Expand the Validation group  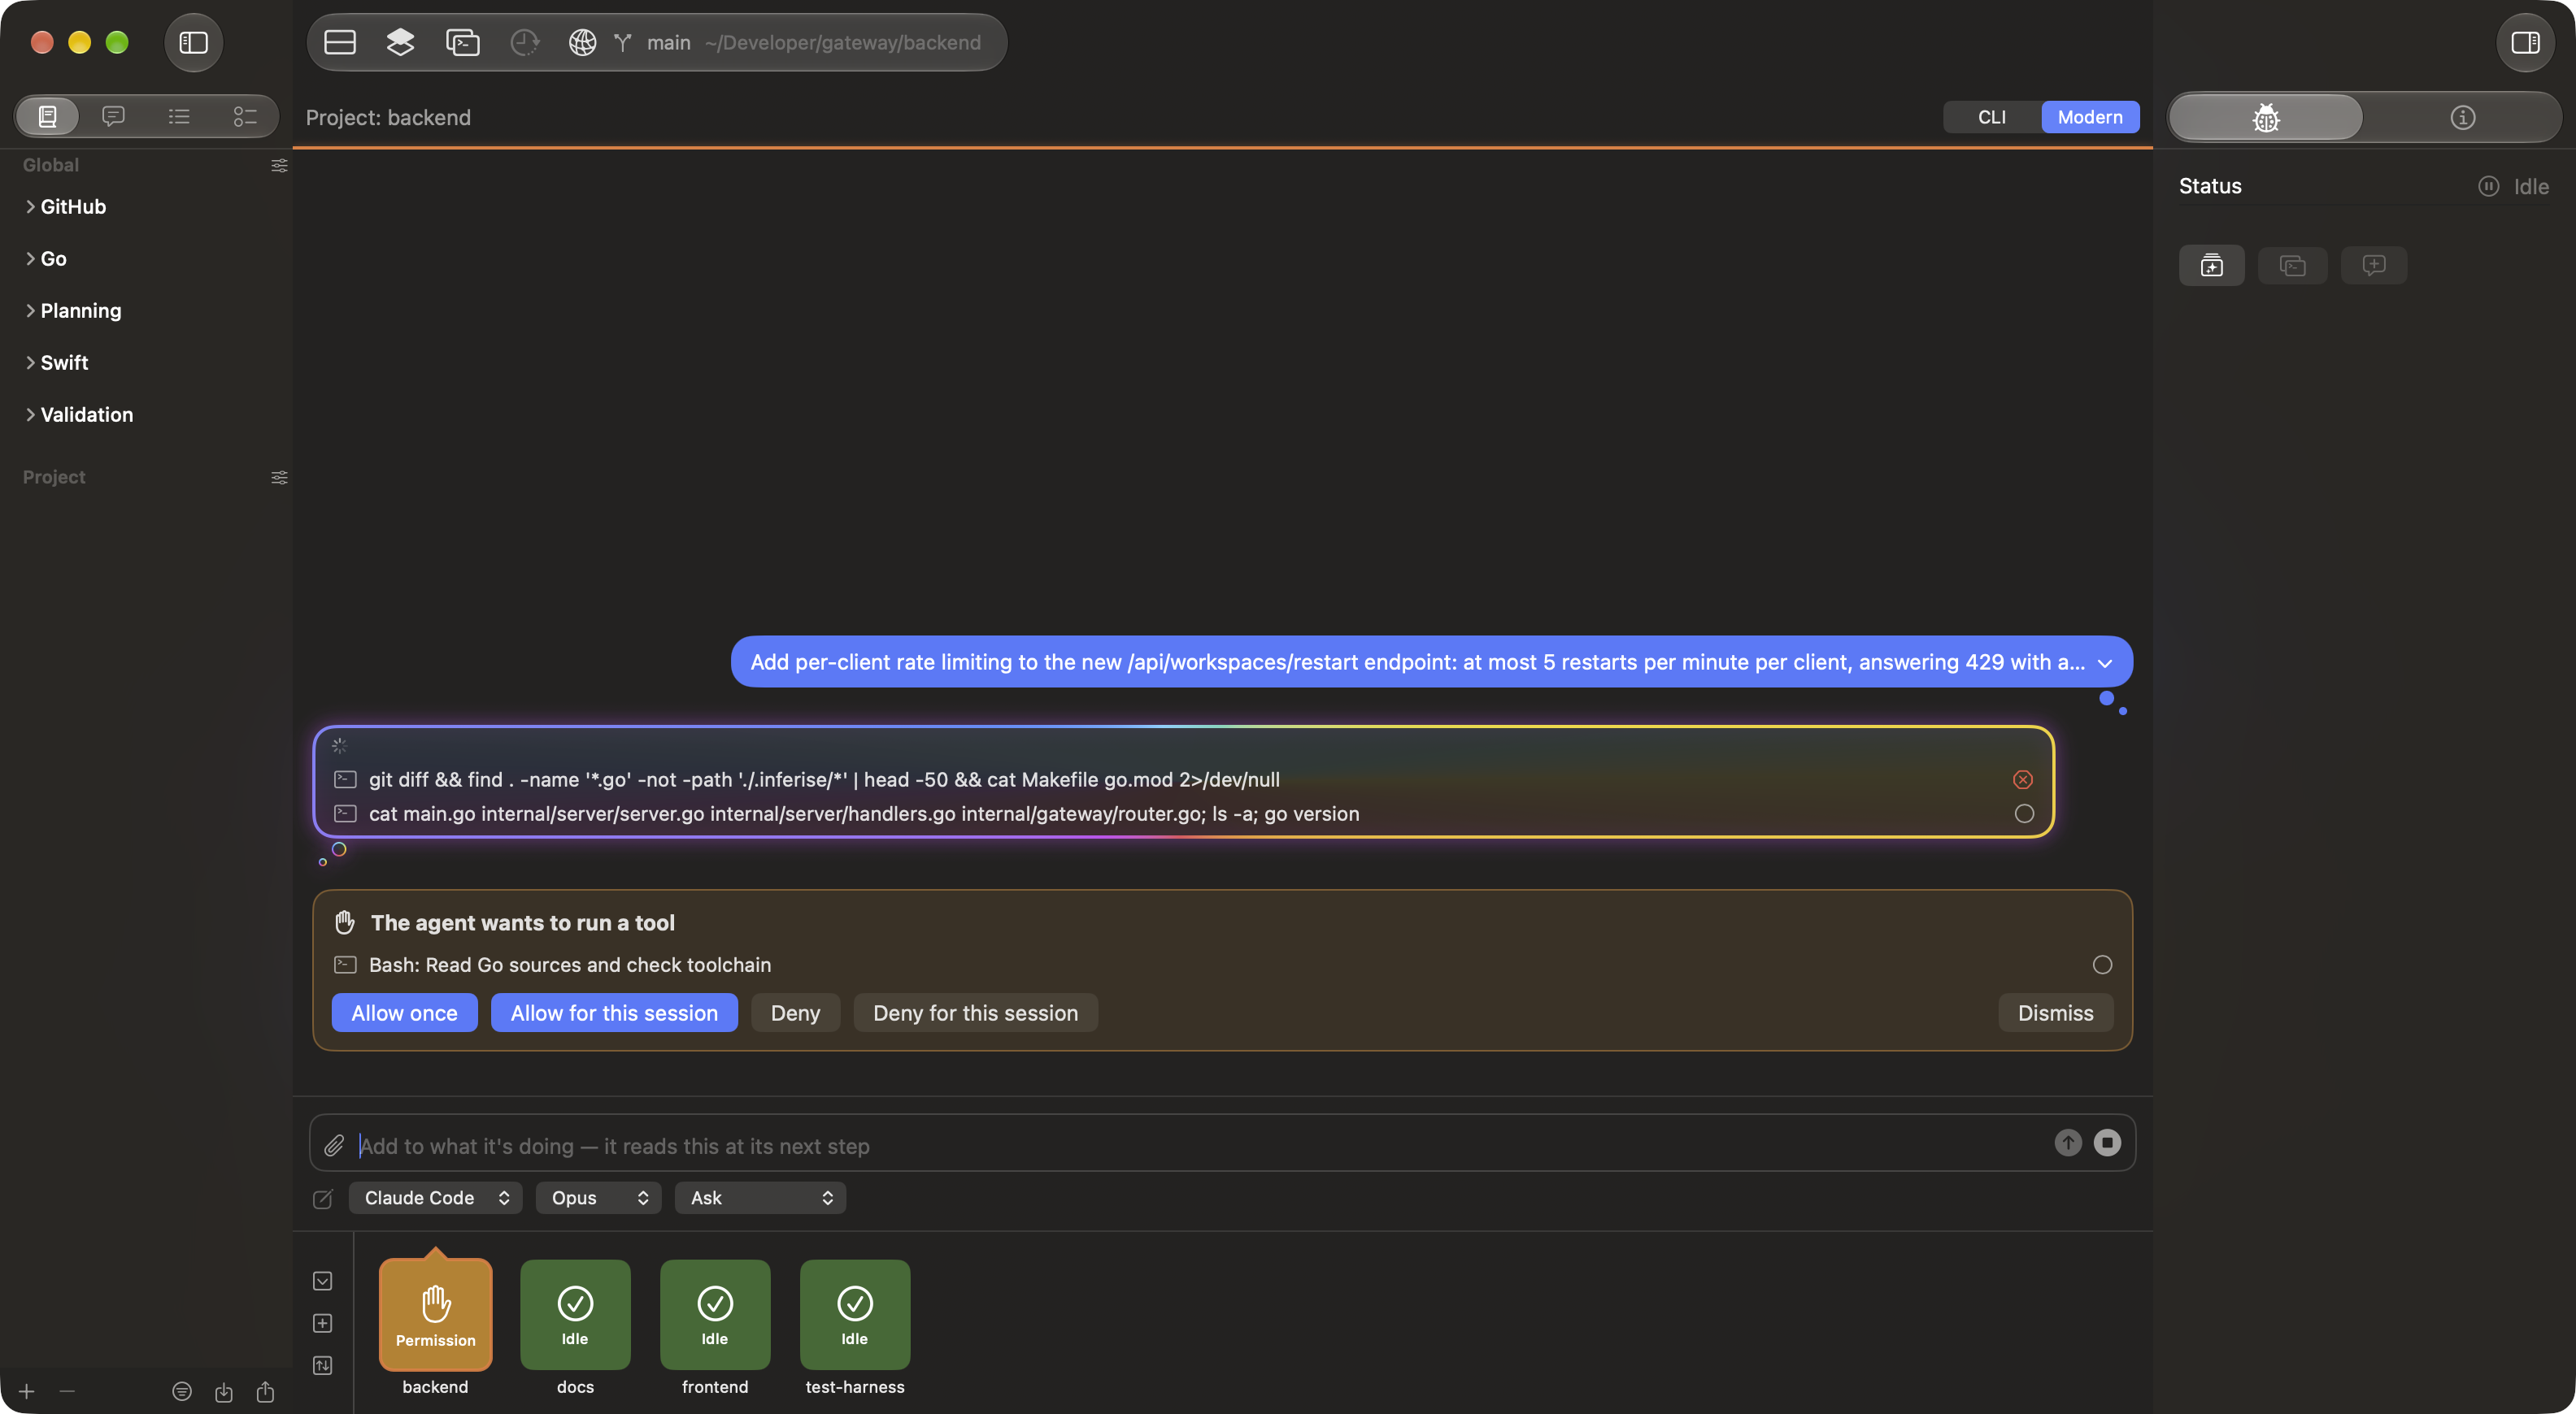click(30, 414)
